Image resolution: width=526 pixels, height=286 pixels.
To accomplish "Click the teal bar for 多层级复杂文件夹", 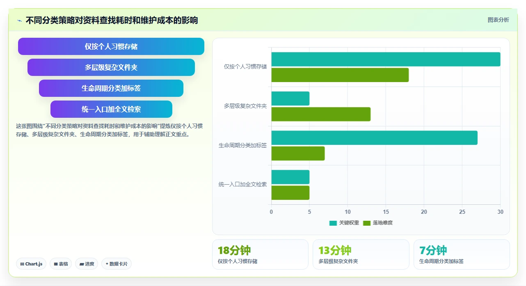I will click(290, 98).
